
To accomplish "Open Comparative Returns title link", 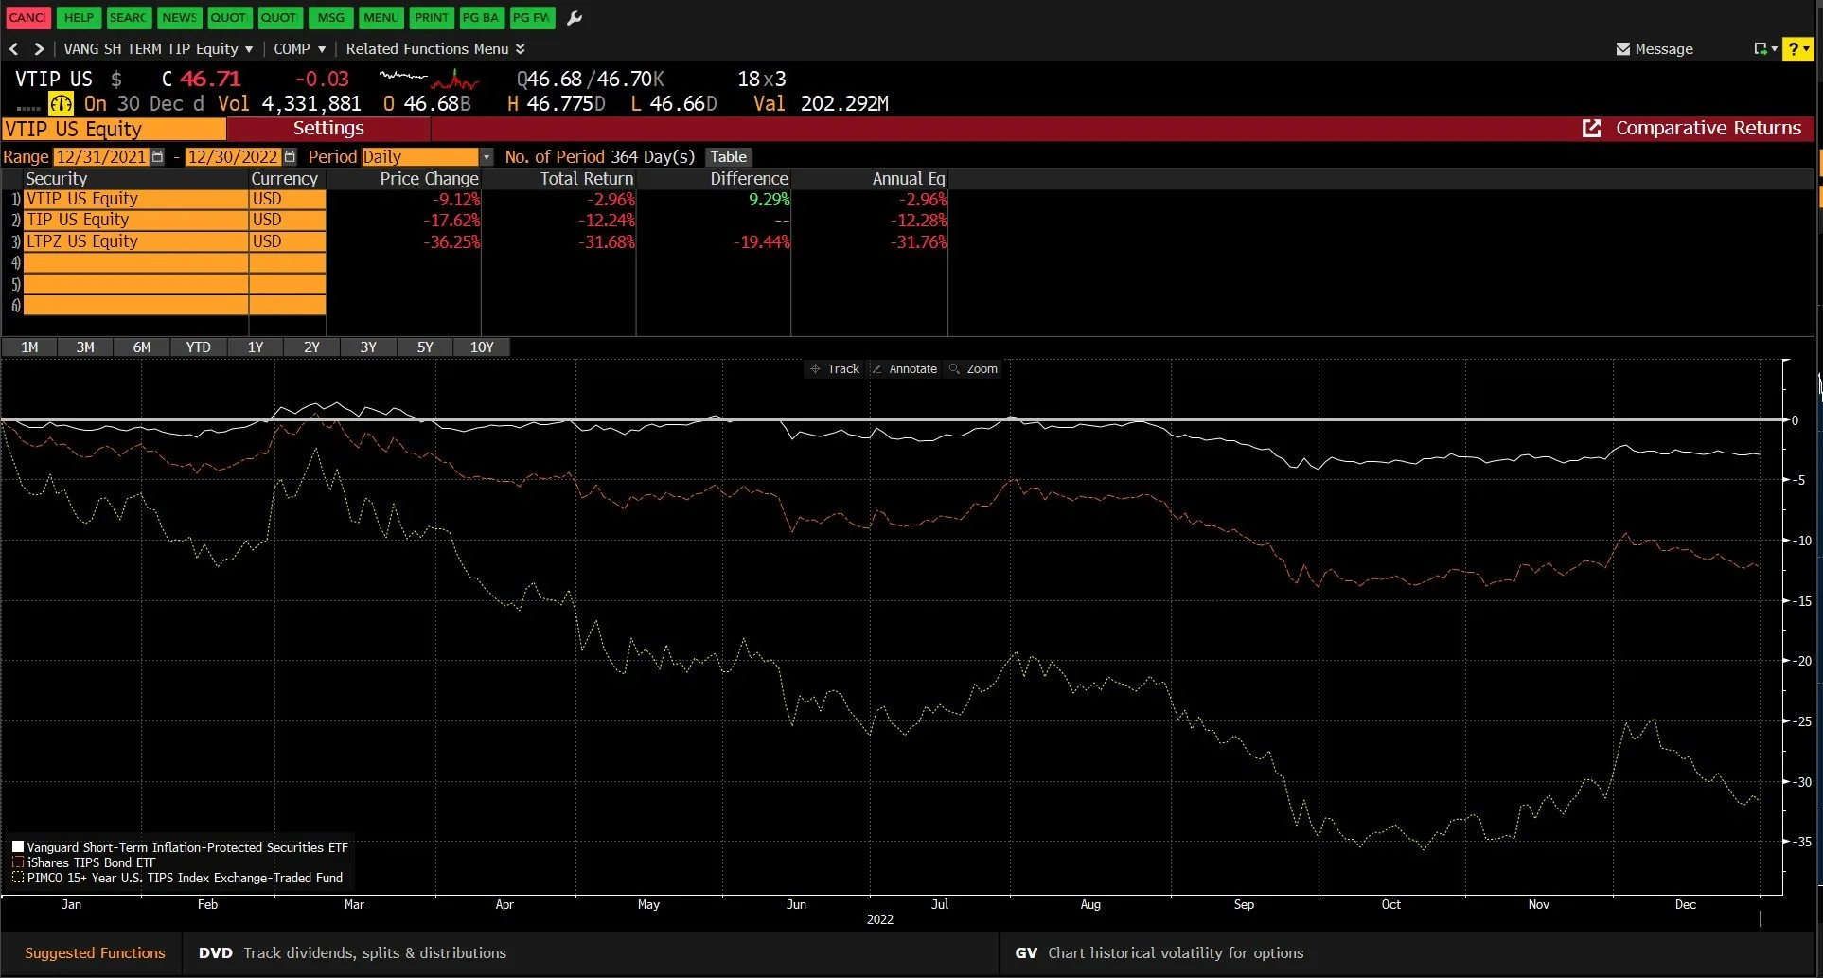I will tap(1708, 128).
